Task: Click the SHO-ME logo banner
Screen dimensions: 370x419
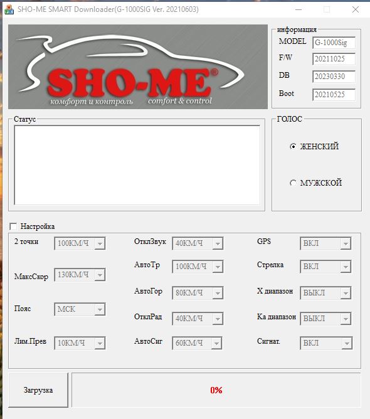Action: [x=138, y=67]
